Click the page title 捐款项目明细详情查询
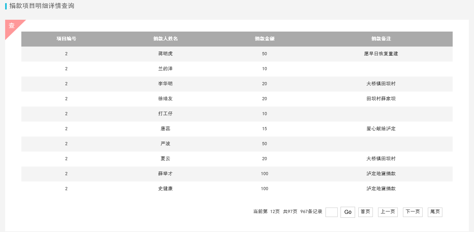 point(42,6)
